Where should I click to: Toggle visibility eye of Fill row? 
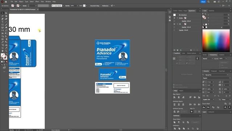(174, 24)
